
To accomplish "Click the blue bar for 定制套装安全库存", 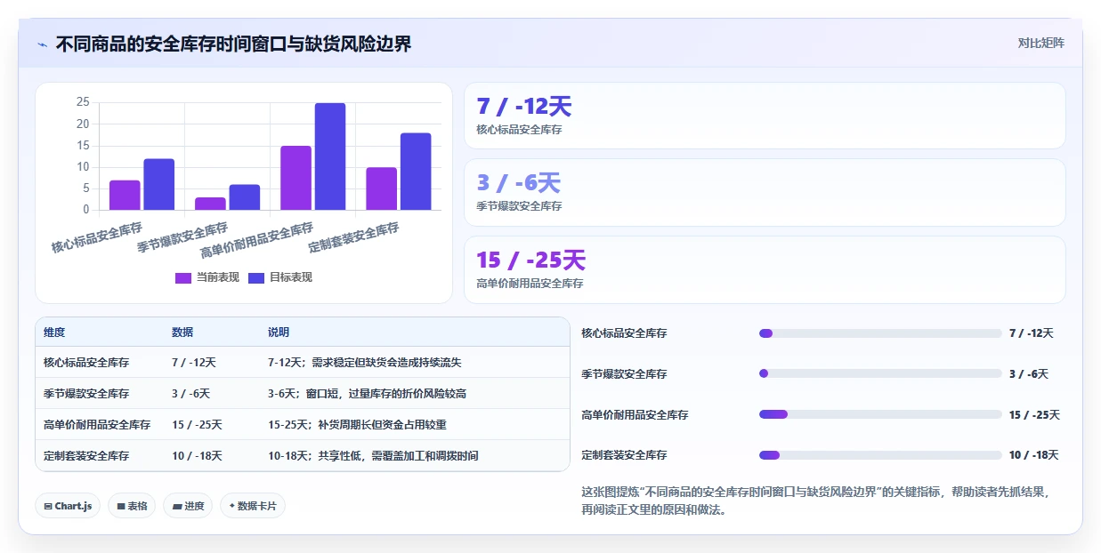I will pos(416,172).
